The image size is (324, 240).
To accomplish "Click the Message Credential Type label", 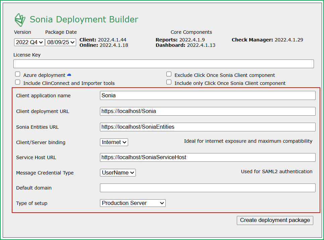I will pyautogui.click(x=45, y=173).
